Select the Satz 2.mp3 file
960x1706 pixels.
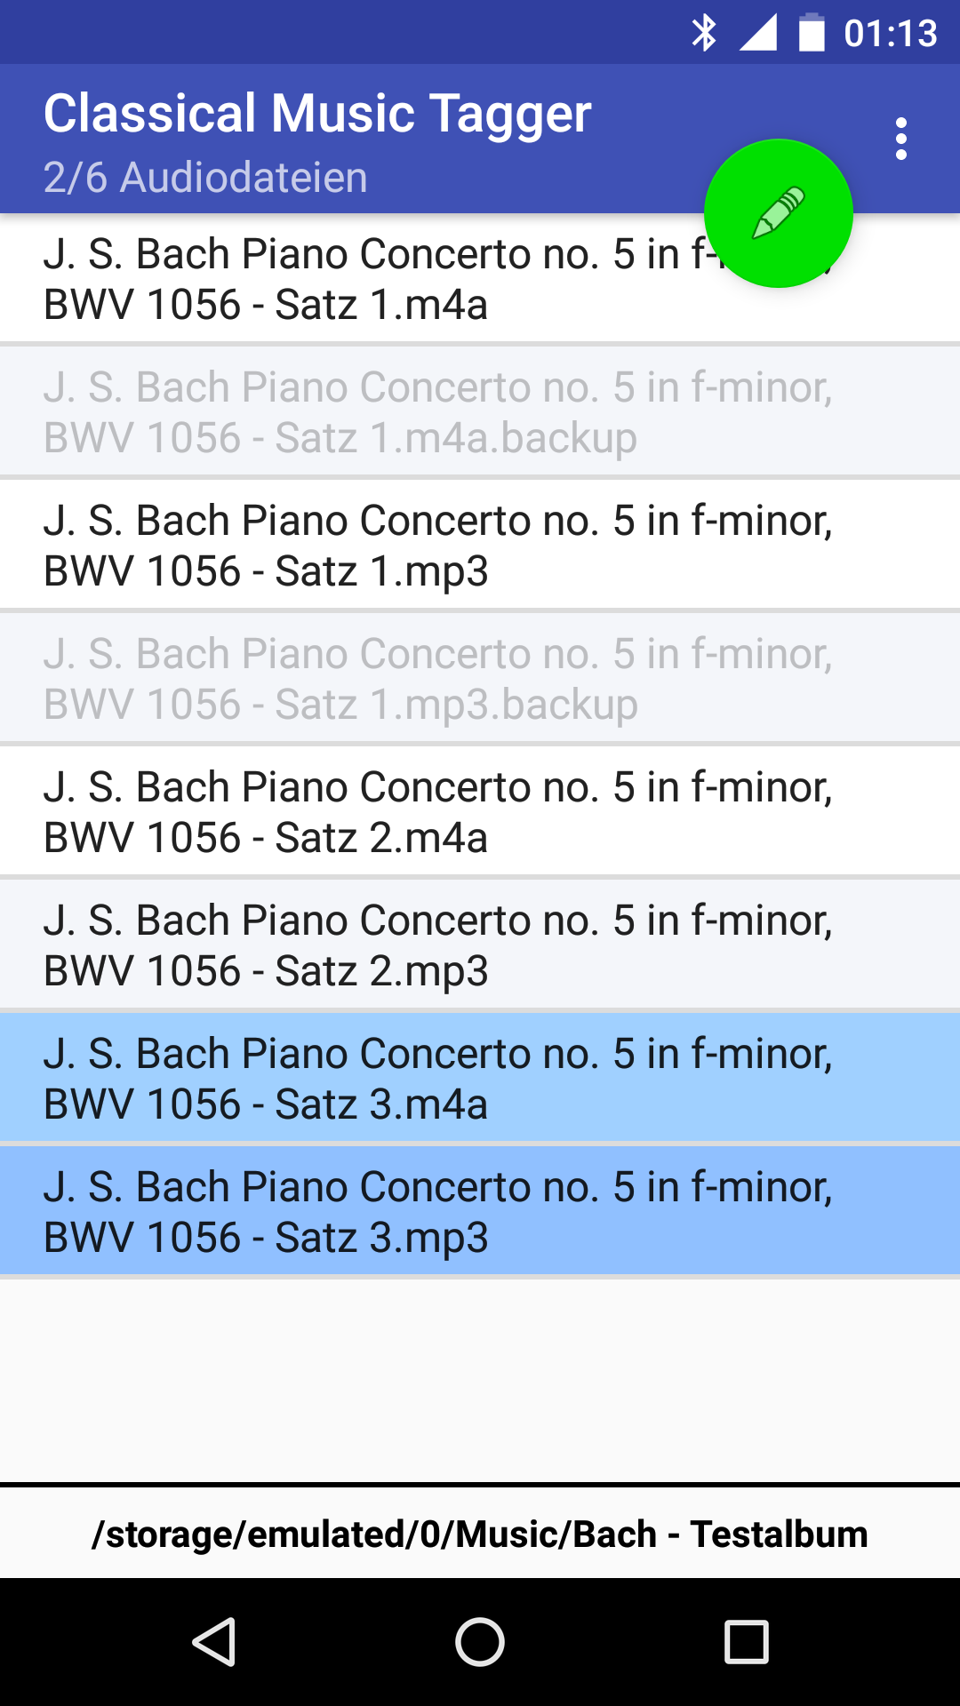tap(480, 945)
